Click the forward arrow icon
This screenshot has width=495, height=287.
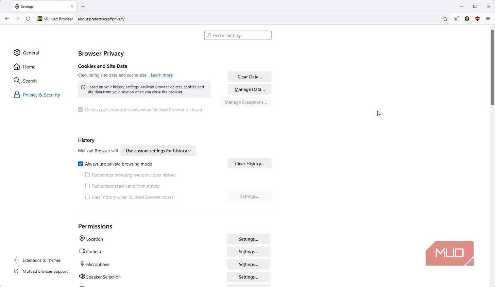(x=18, y=19)
